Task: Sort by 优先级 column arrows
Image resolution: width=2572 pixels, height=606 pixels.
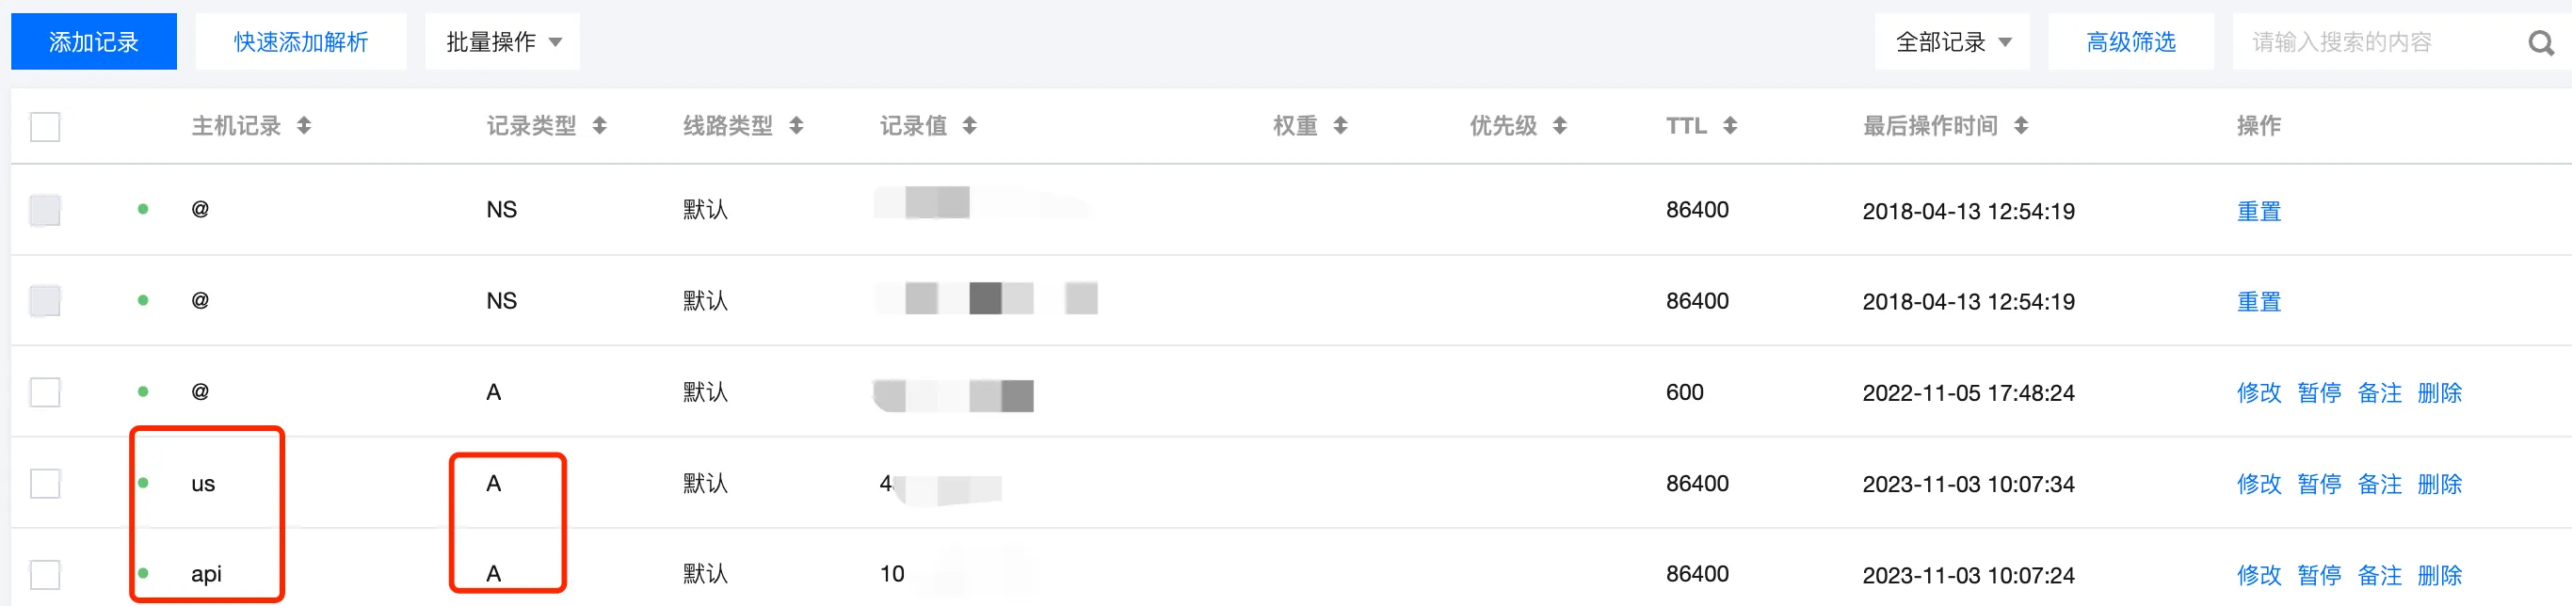Action: coord(1560,126)
